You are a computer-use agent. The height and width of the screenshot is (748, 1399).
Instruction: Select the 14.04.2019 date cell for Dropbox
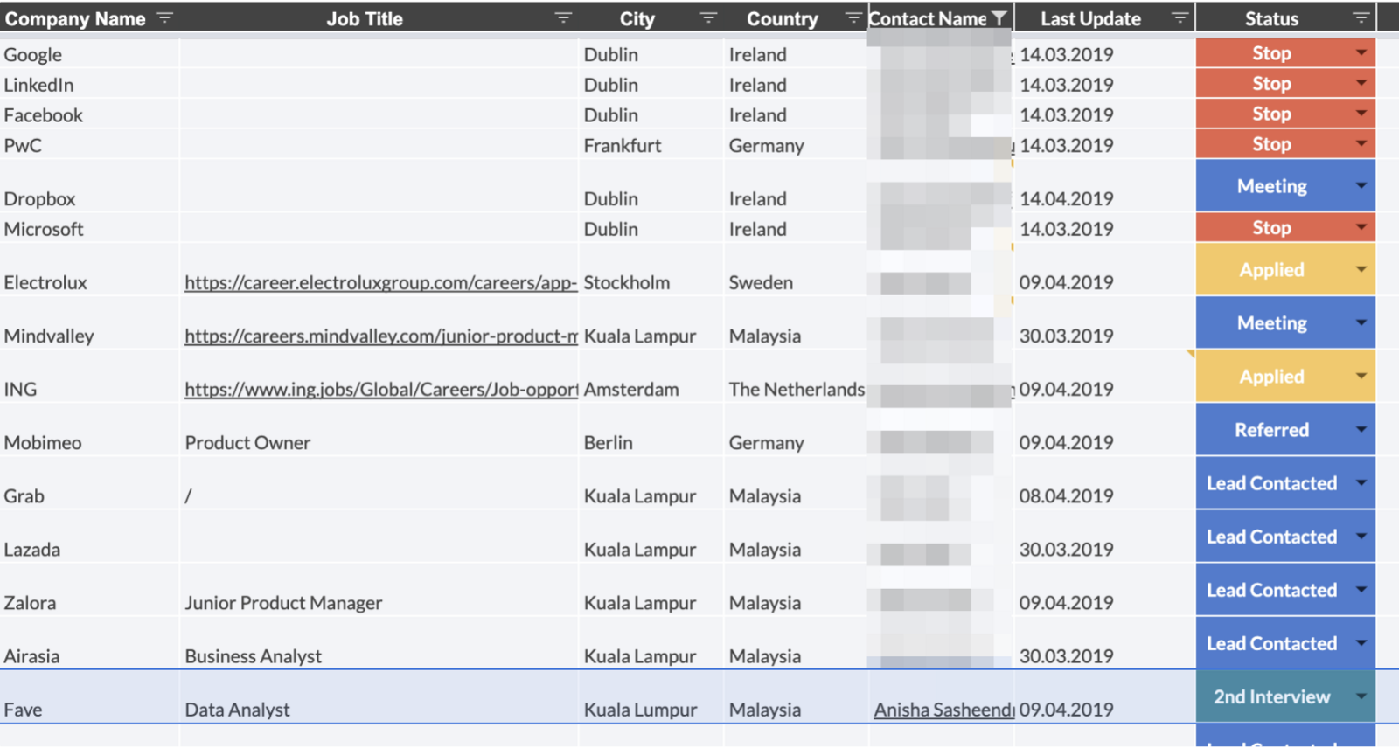1104,186
